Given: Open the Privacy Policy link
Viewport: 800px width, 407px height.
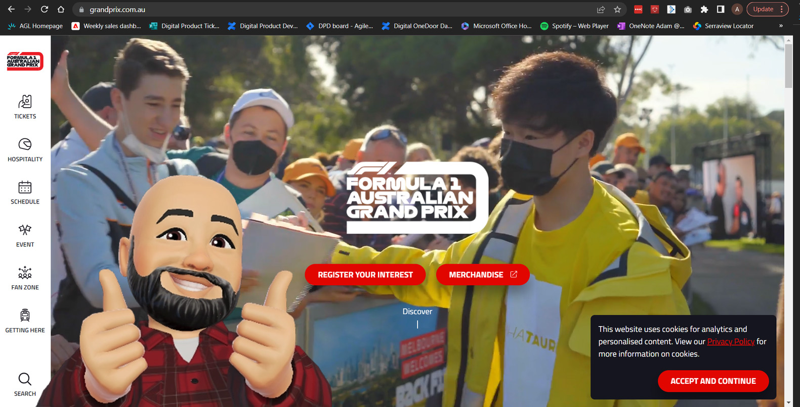Looking at the screenshot, I should point(731,342).
